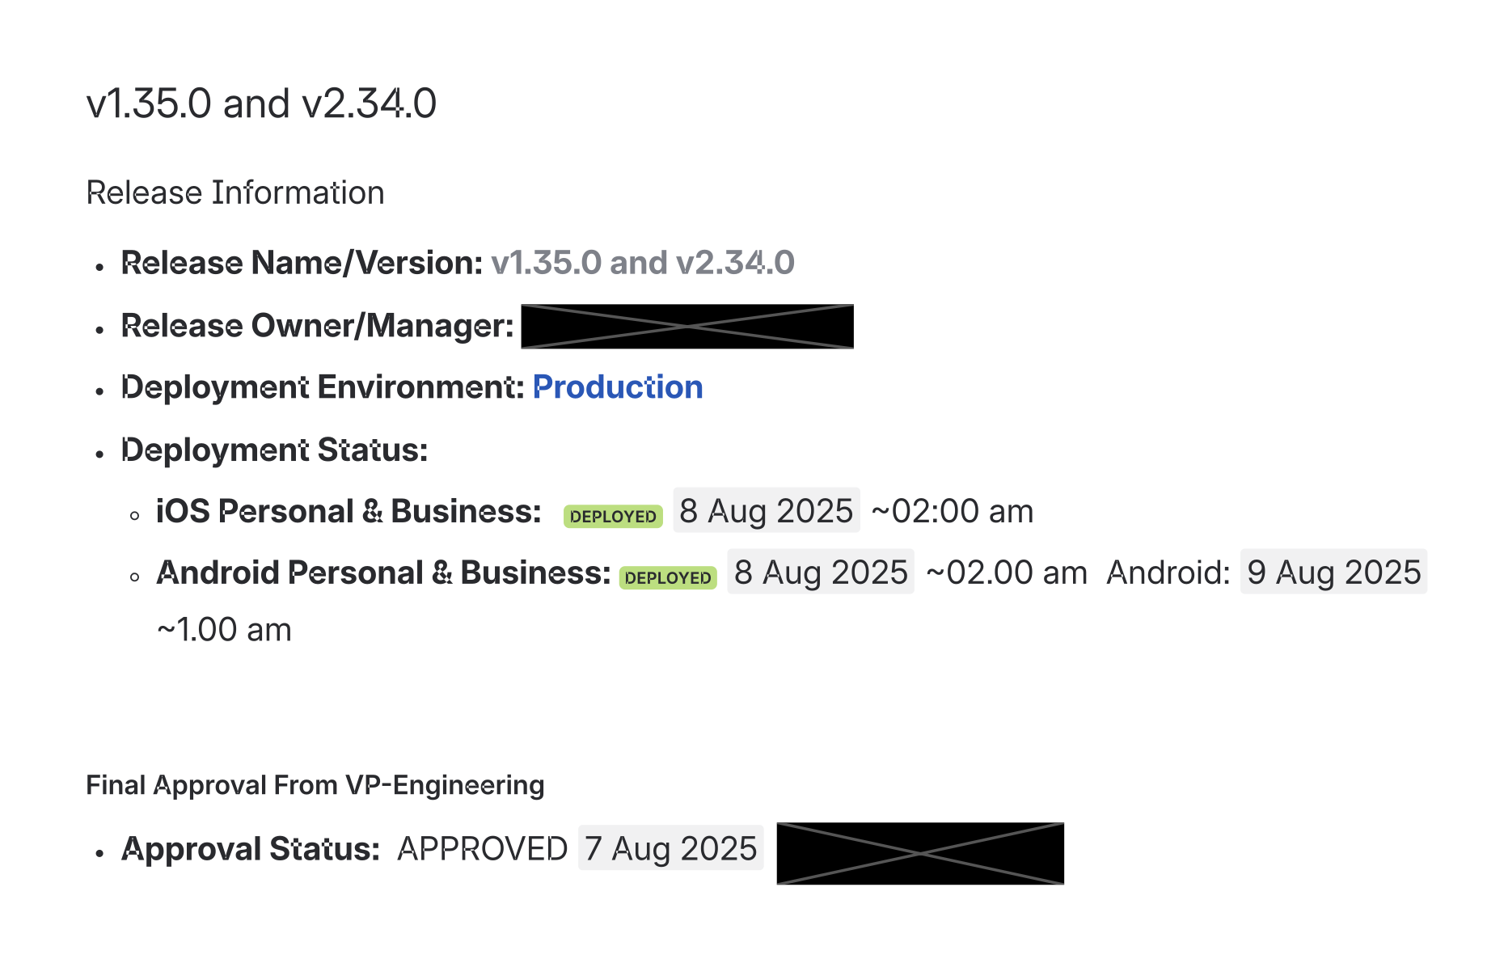
Task: Open the Android 8 Aug 2025 date chip
Action: [x=820, y=572]
